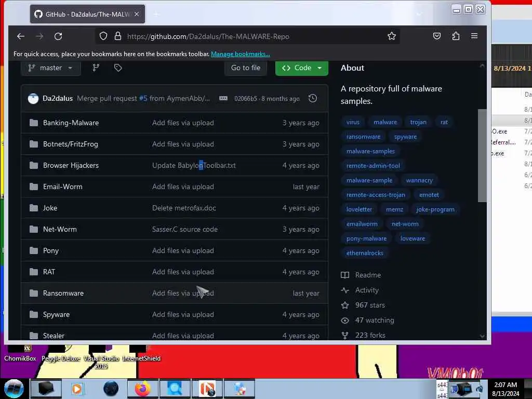Screen dimensions: 532x399
Task: Select the virus topic tag
Action: (353, 122)
